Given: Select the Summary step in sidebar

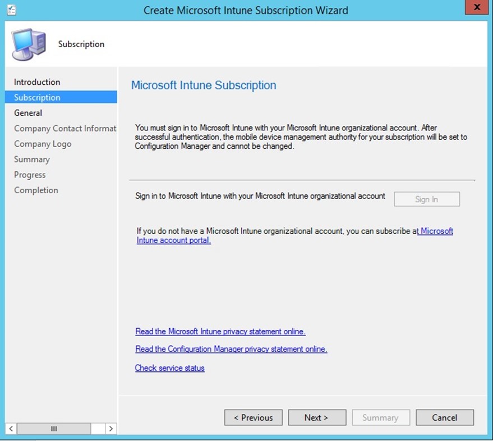Looking at the screenshot, I should click(32, 160).
